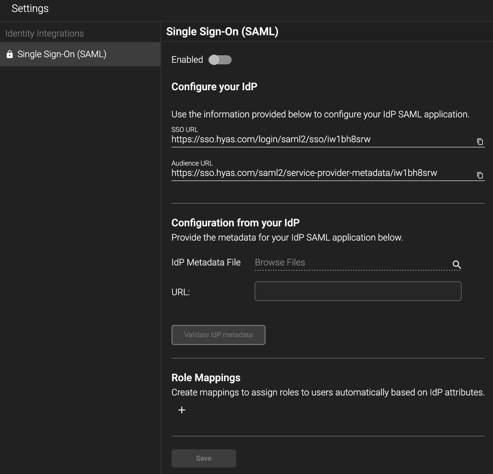
Task: Click the Enabled label text
Action: click(187, 60)
